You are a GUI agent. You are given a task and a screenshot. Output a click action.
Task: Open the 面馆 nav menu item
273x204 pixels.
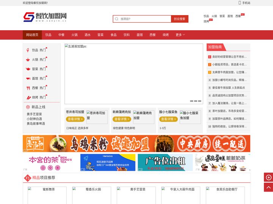(x=140, y=35)
